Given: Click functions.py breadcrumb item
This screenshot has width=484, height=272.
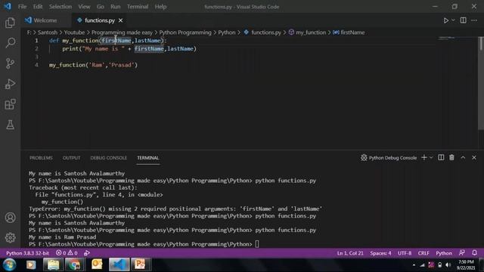Looking at the screenshot, I should (262, 32).
